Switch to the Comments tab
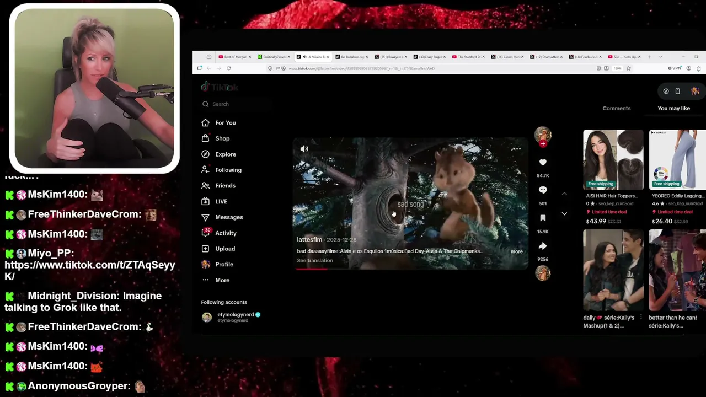706x397 pixels. click(x=616, y=109)
